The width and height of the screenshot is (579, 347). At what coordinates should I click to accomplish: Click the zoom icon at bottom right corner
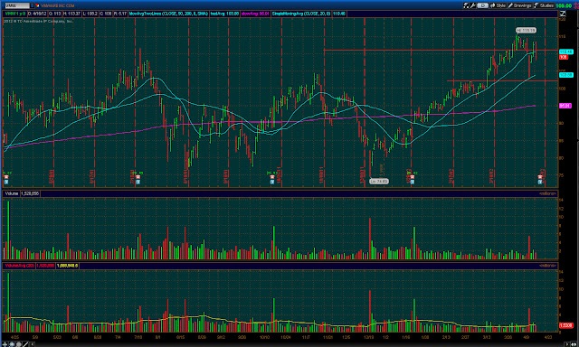point(574,344)
